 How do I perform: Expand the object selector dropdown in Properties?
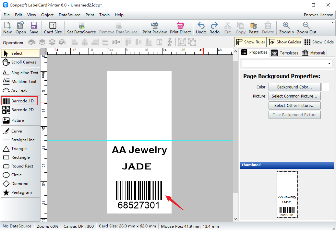[329, 64]
